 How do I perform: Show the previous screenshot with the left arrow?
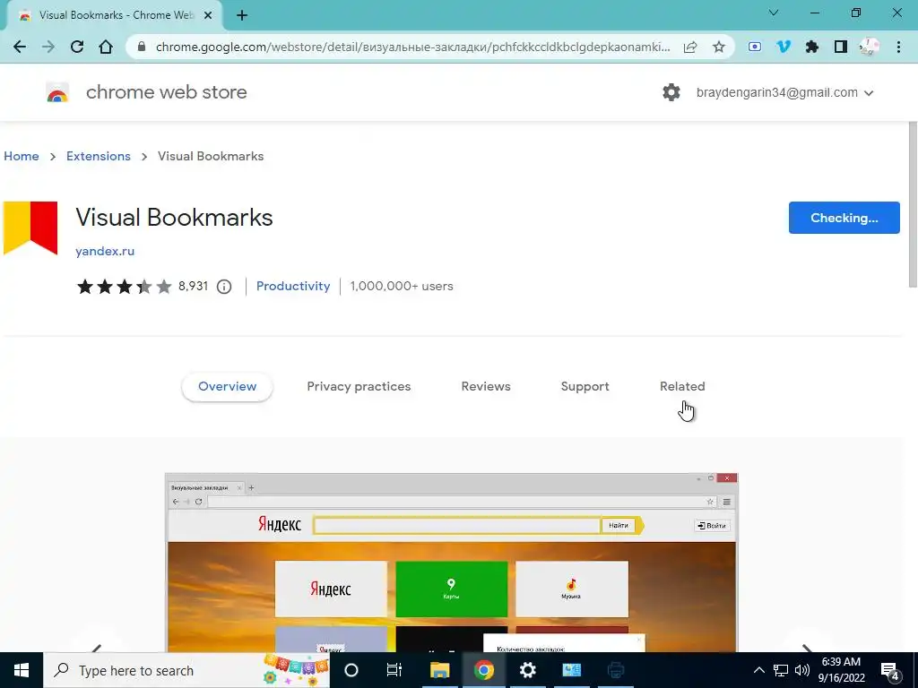(x=97, y=648)
